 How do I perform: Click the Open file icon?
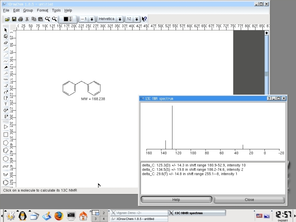click(7, 19)
